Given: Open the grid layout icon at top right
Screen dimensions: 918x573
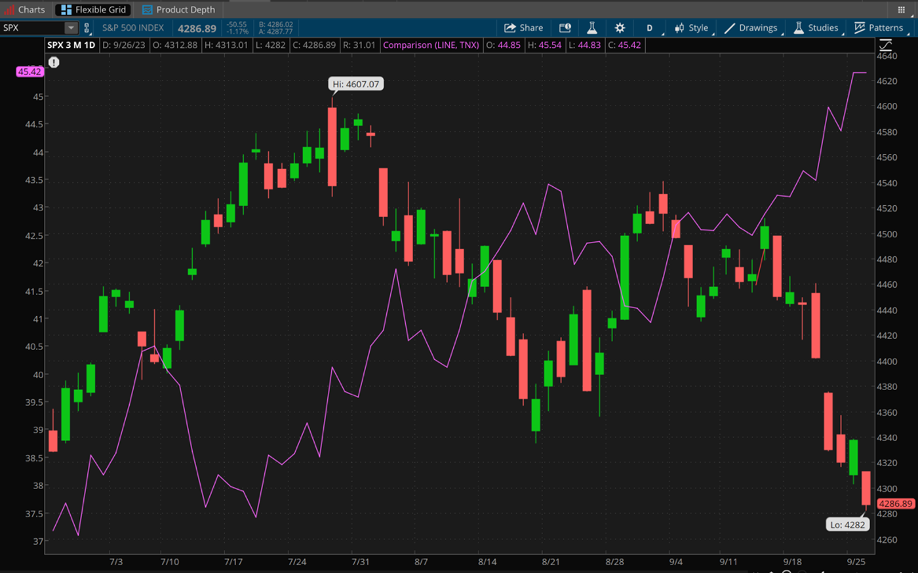Looking at the screenshot, I should coord(901,9).
